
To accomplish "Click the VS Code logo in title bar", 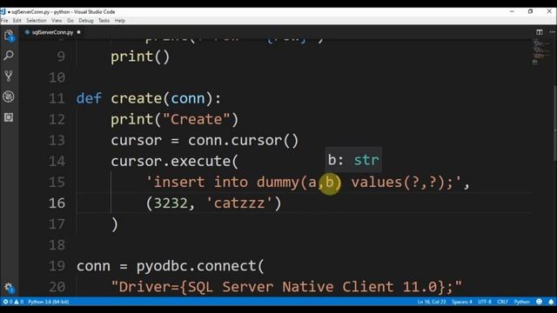I will (3, 11).
